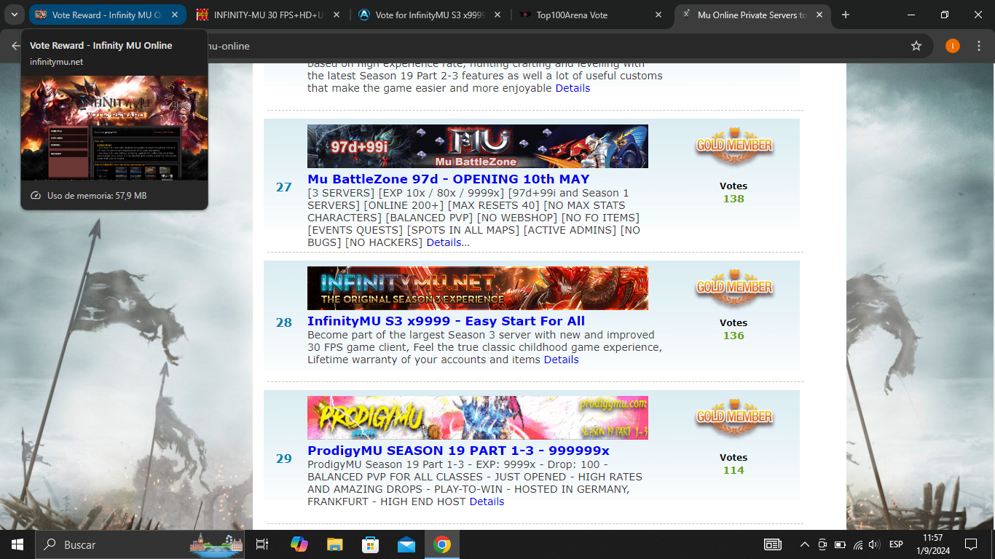Viewport: 995px width, 559px height.
Task: Go back to the previous page
Action: [x=15, y=46]
